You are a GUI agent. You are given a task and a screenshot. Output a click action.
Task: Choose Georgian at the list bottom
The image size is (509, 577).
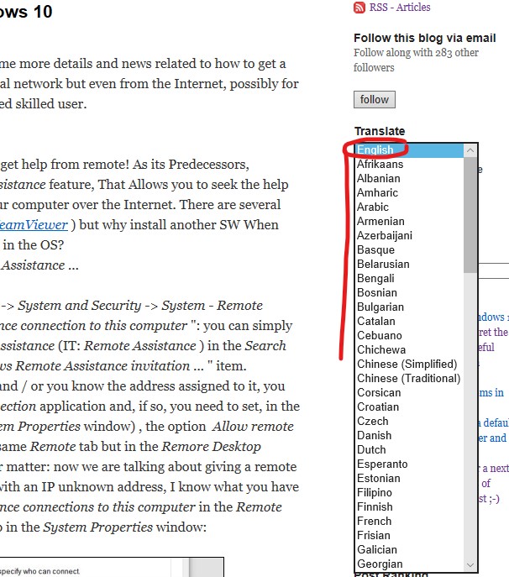coord(380,564)
